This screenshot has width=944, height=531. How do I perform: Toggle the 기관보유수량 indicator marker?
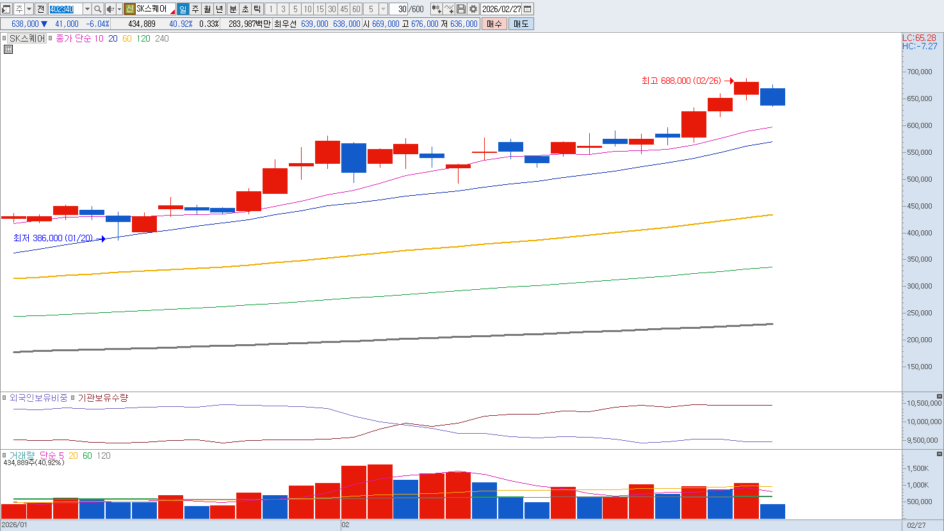73,398
